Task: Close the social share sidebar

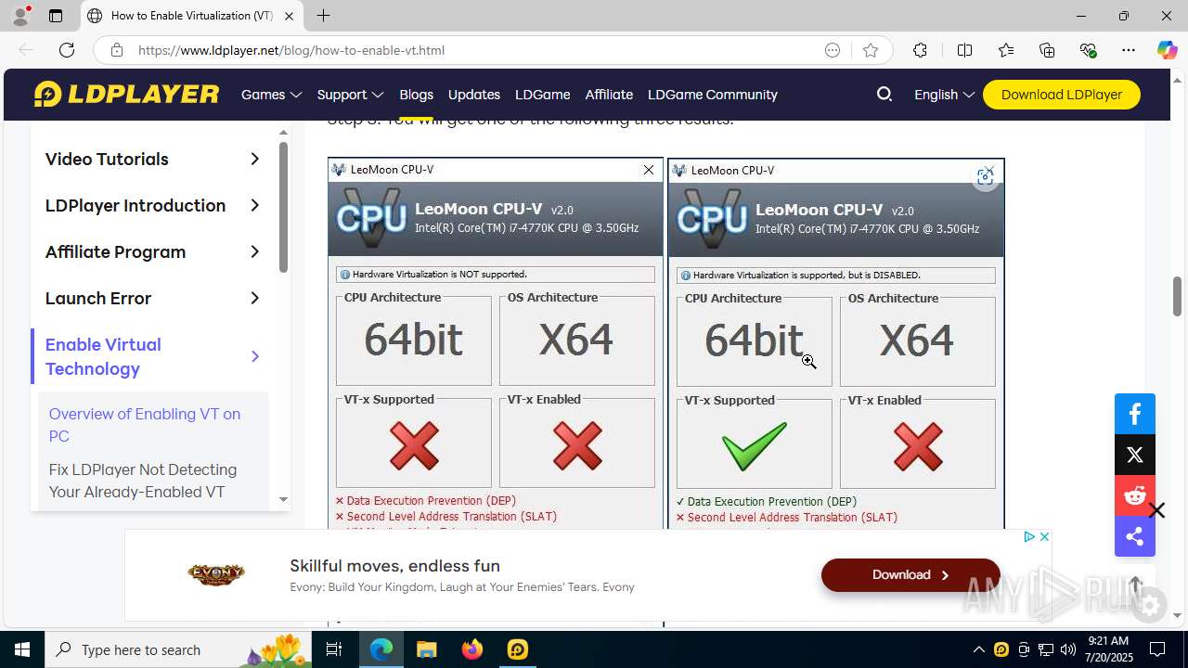Action: (1156, 510)
